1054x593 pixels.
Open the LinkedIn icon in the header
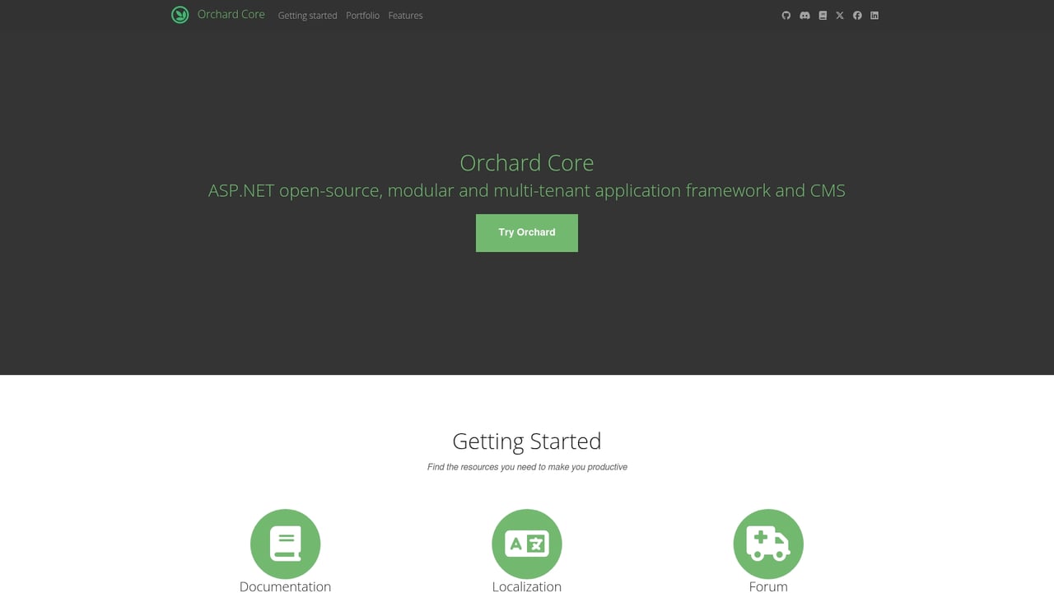[874, 15]
